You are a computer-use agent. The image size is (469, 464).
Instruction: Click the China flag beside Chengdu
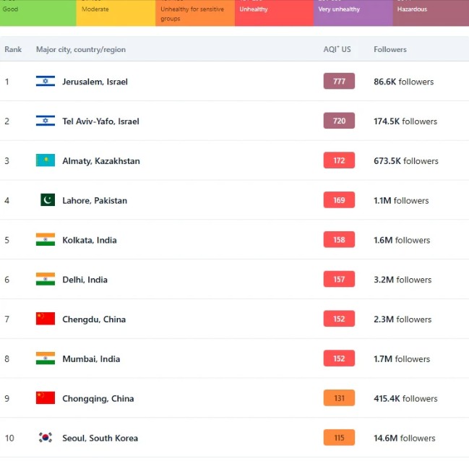(45, 319)
